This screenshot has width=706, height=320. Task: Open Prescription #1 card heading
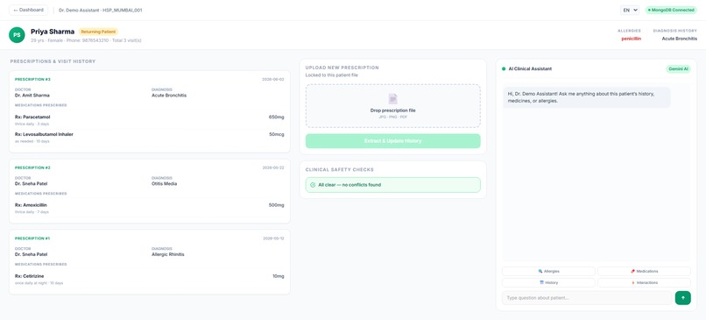click(32, 238)
